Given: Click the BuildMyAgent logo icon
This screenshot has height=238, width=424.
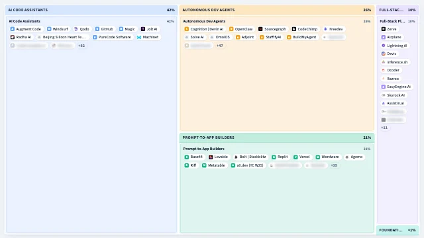Looking at the screenshot, I should coord(289,37).
